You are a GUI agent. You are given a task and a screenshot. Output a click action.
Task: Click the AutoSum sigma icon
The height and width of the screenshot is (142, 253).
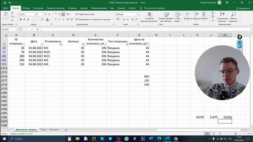pos(213,13)
